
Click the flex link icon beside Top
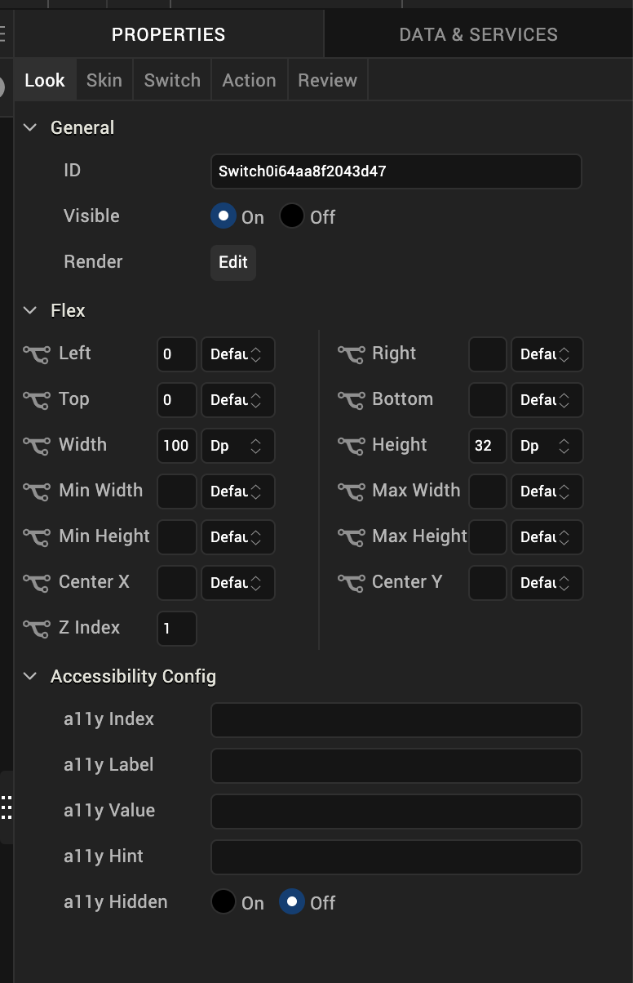[37, 400]
